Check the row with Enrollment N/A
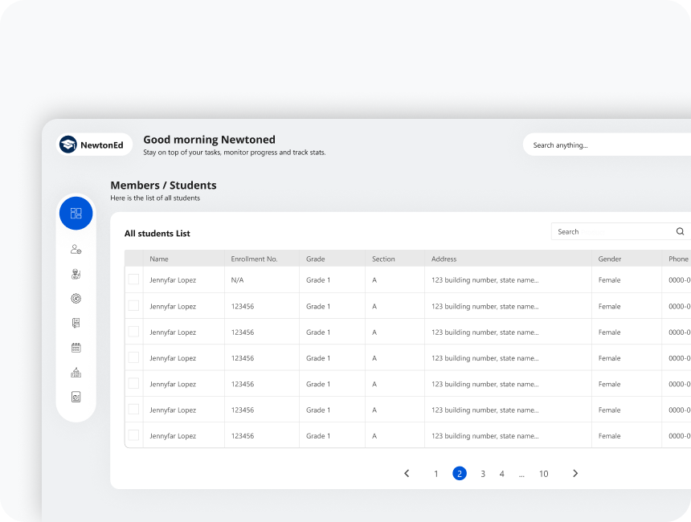Image resolution: width=691 pixels, height=522 pixels. 133,279
